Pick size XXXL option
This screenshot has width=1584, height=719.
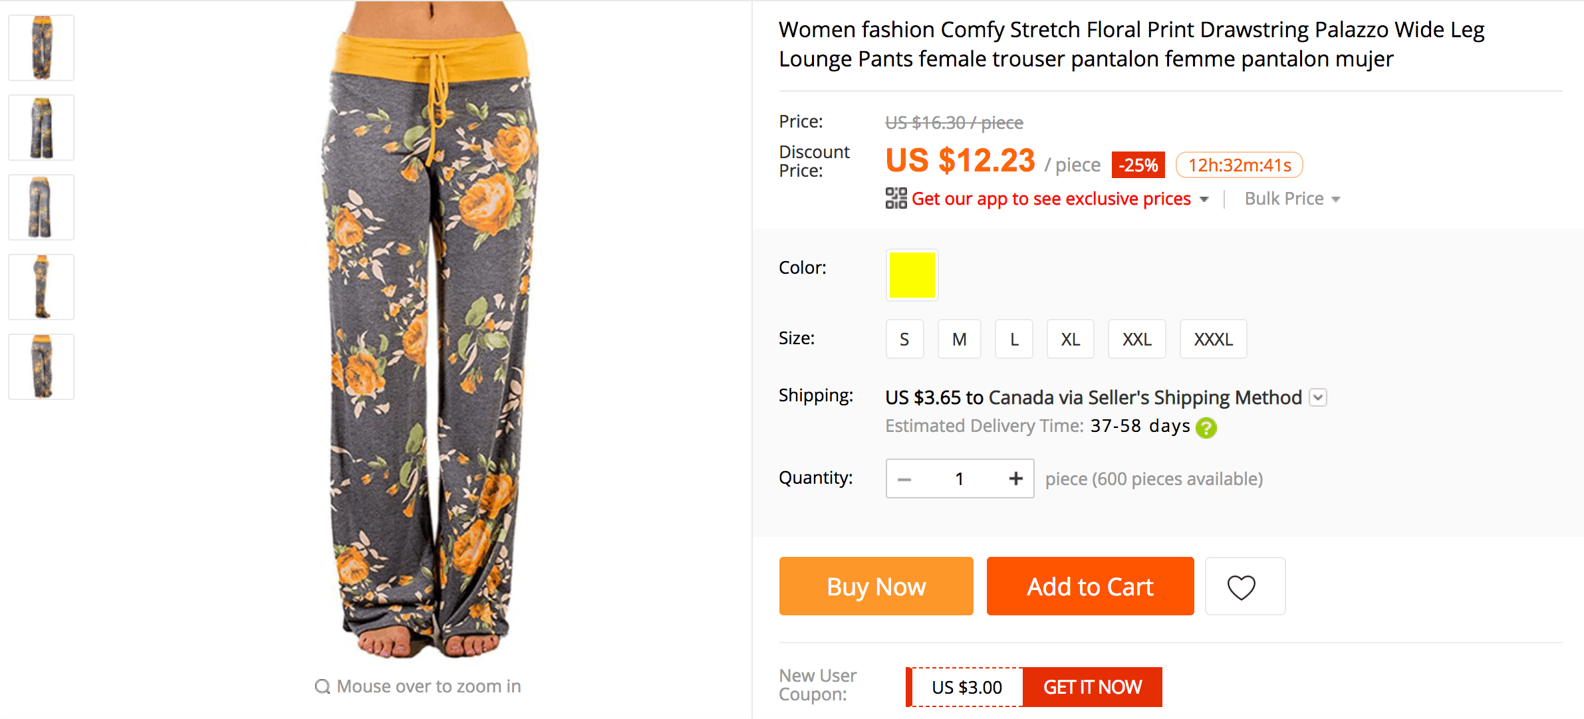click(x=1213, y=340)
